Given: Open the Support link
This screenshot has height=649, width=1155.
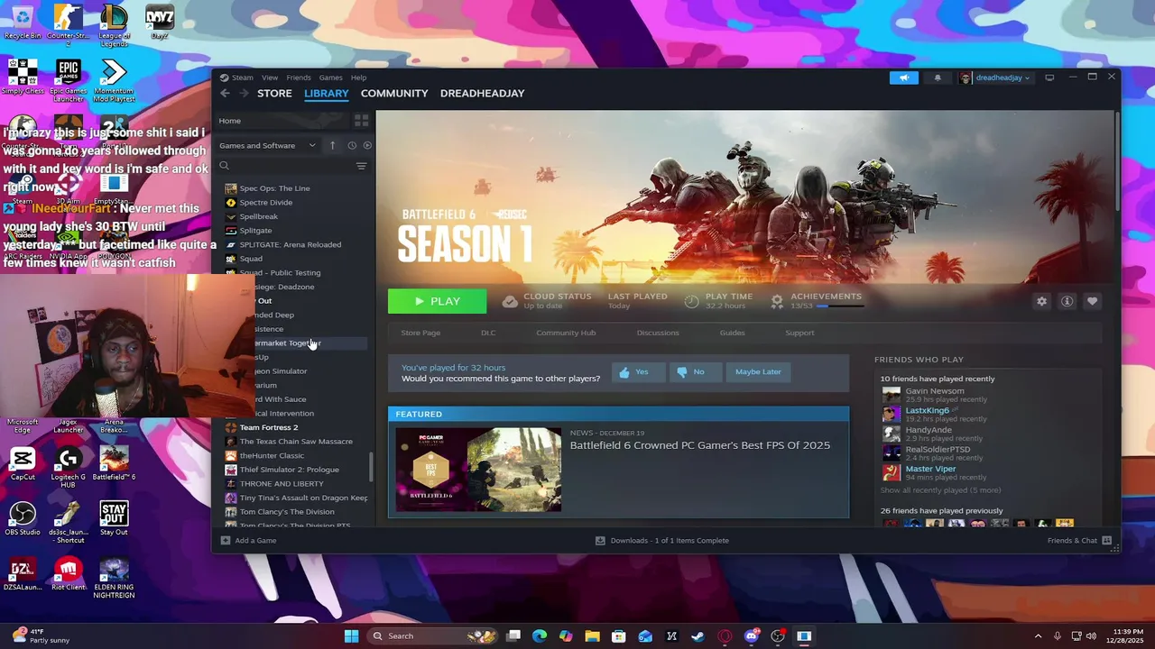Looking at the screenshot, I should (x=799, y=333).
